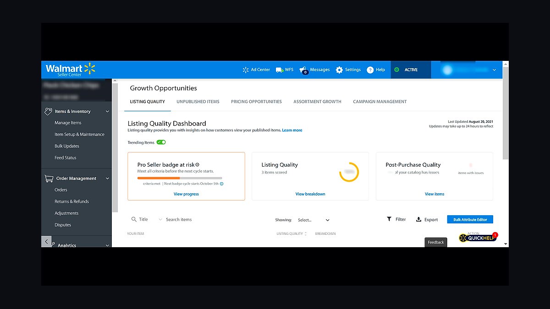Collapse the Items & Inventory section

click(108, 111)
